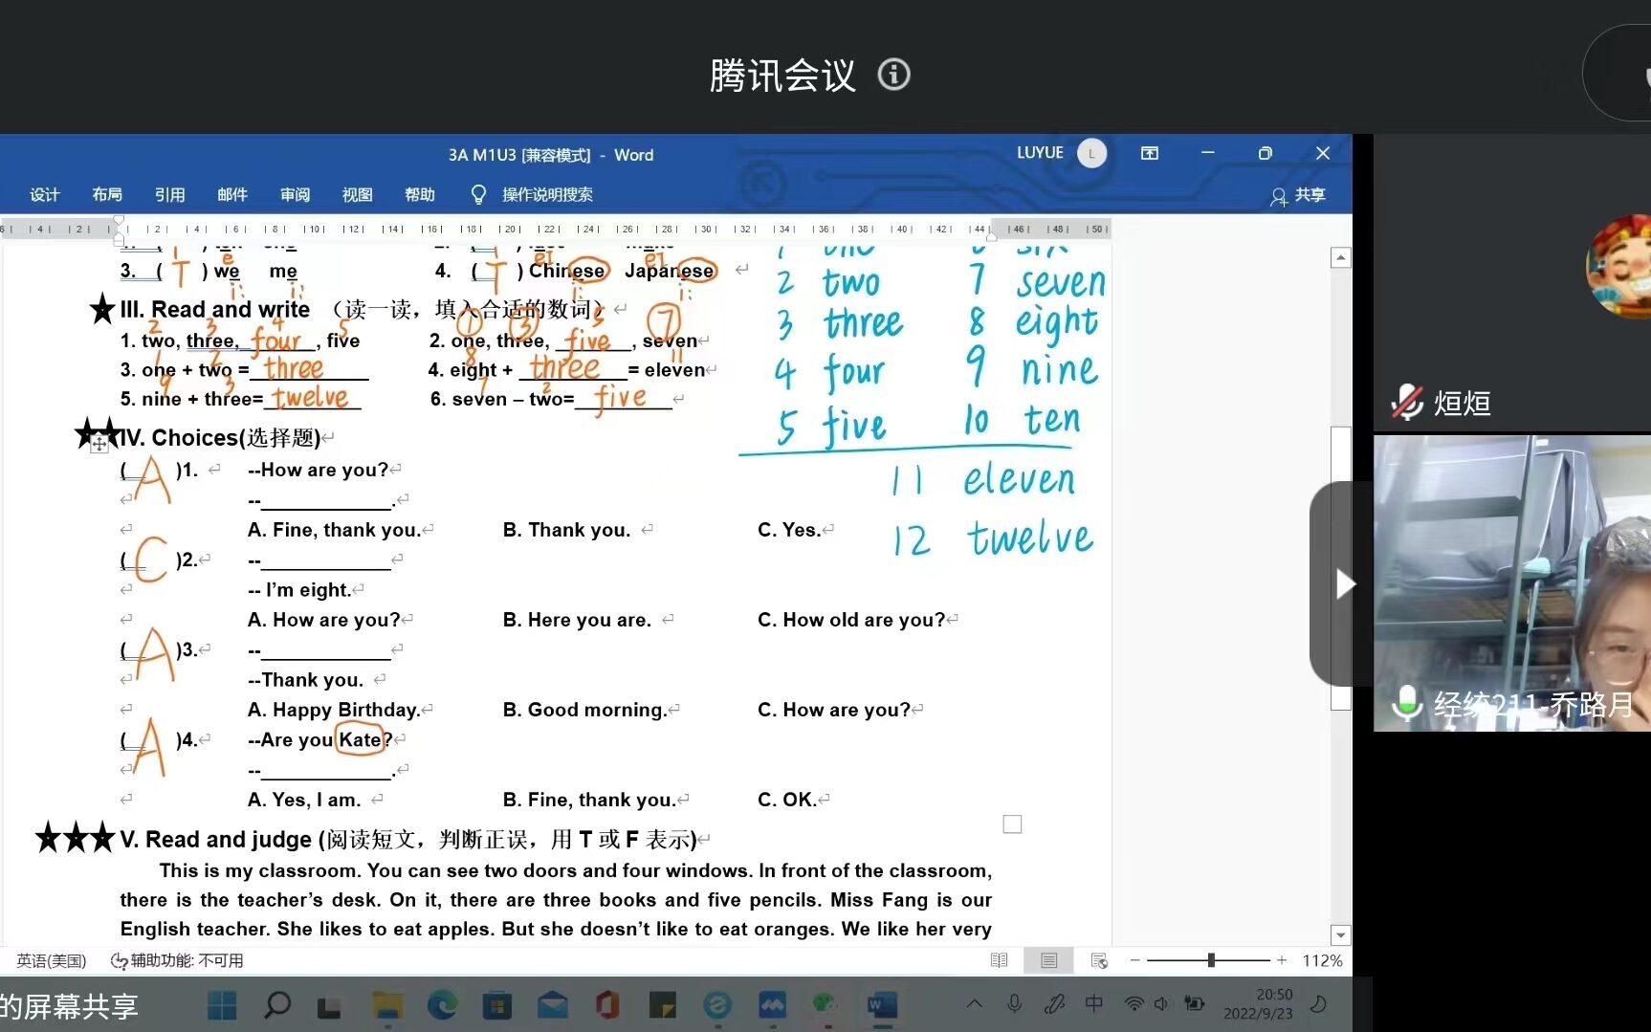Open the meeting info icon beside 腾讯会议

click(893, 75)
